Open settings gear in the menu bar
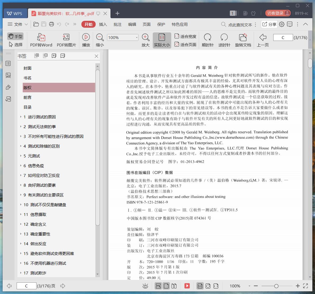This screenshot has width=315, height=294. click(x=282, y=24)
